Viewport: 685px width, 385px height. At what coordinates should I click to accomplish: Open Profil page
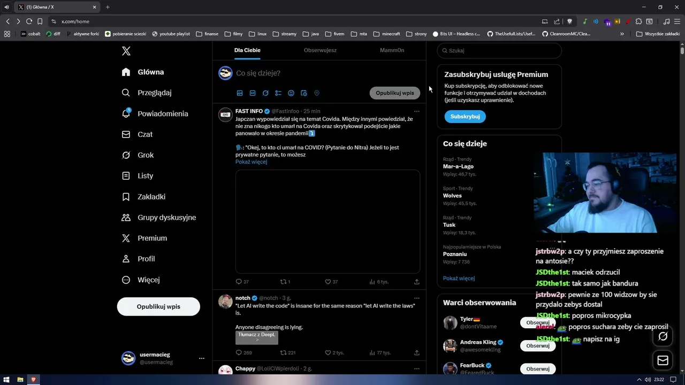tap(138, 259)
